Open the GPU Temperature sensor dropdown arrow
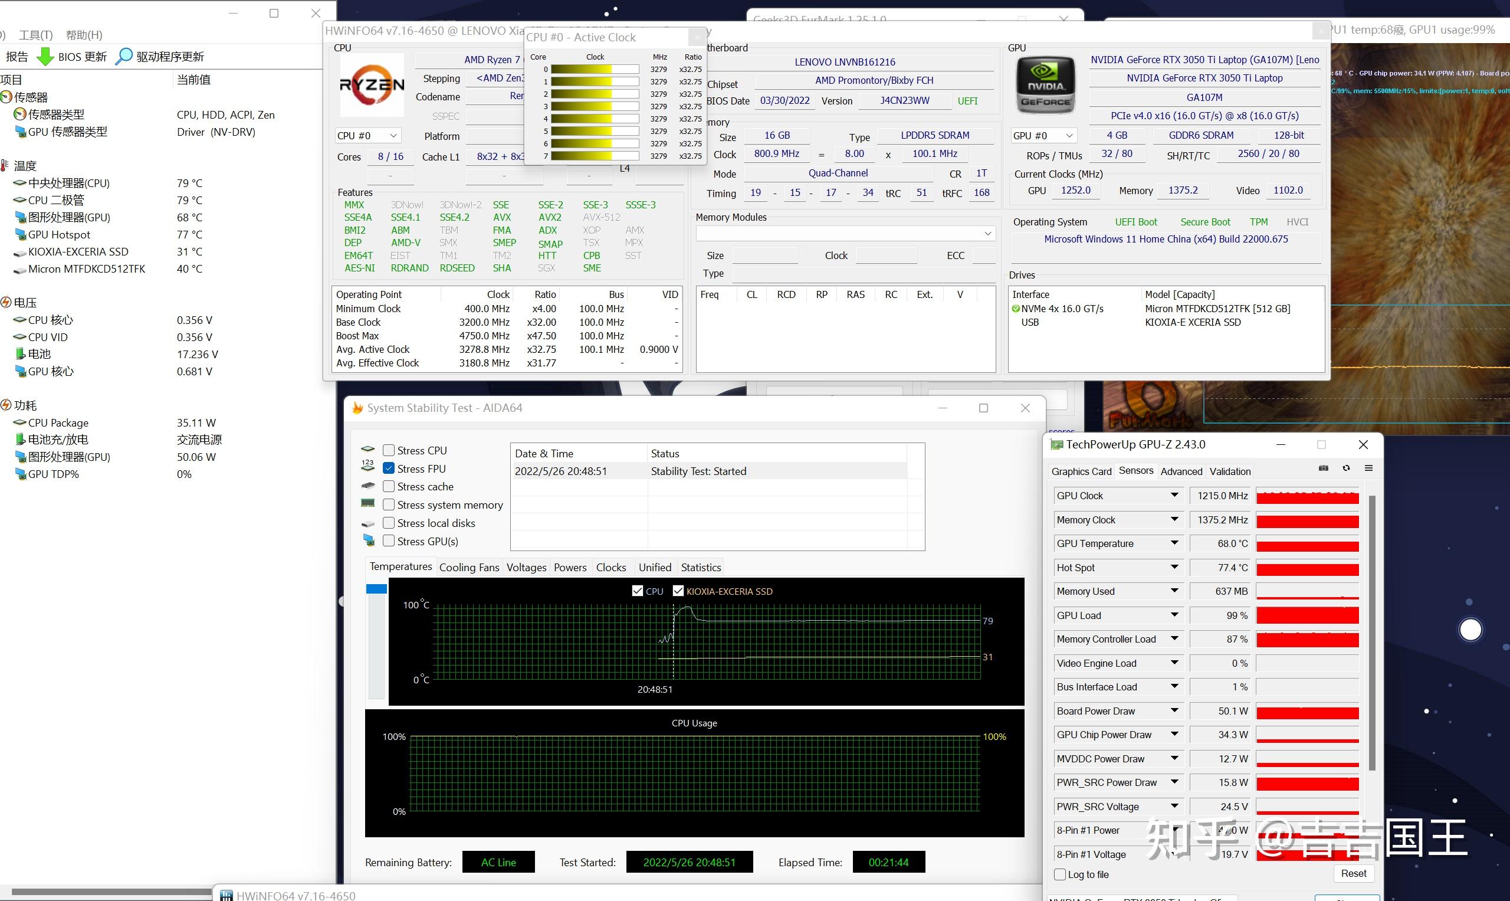This screenshot has width=1510, height=901. pos(1174,543)
